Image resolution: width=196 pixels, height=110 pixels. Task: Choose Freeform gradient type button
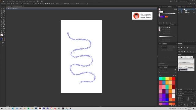pyautogui.click(x=169, y=27)
